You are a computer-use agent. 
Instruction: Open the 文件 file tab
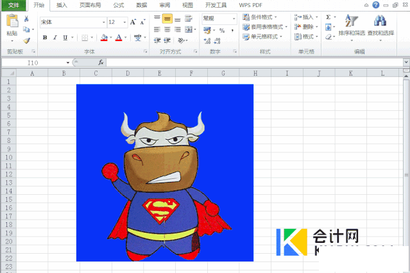(13, 5)
